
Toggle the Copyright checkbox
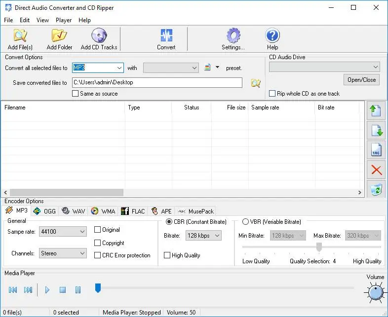(x=98, y=243)
